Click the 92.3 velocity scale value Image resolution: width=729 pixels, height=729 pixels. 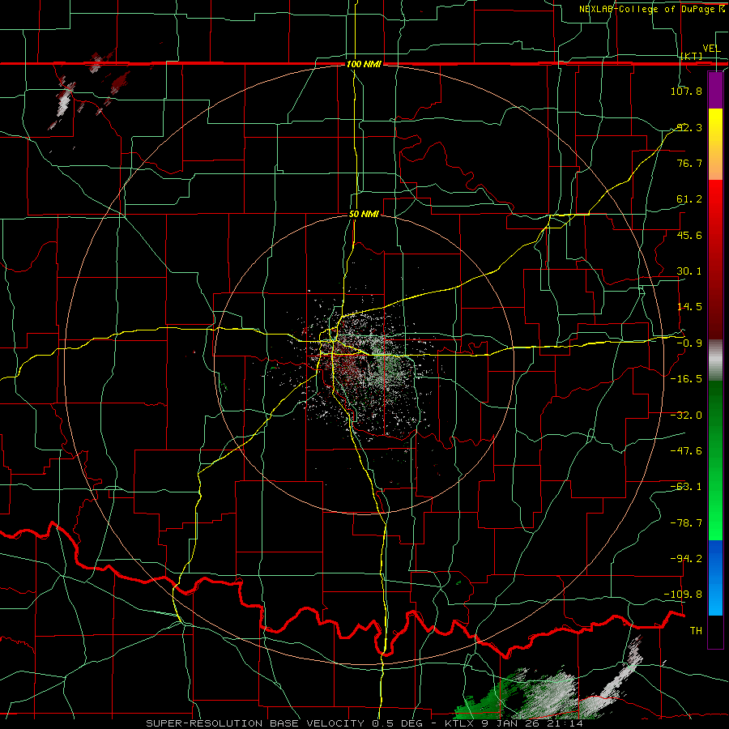coord(689,127)
